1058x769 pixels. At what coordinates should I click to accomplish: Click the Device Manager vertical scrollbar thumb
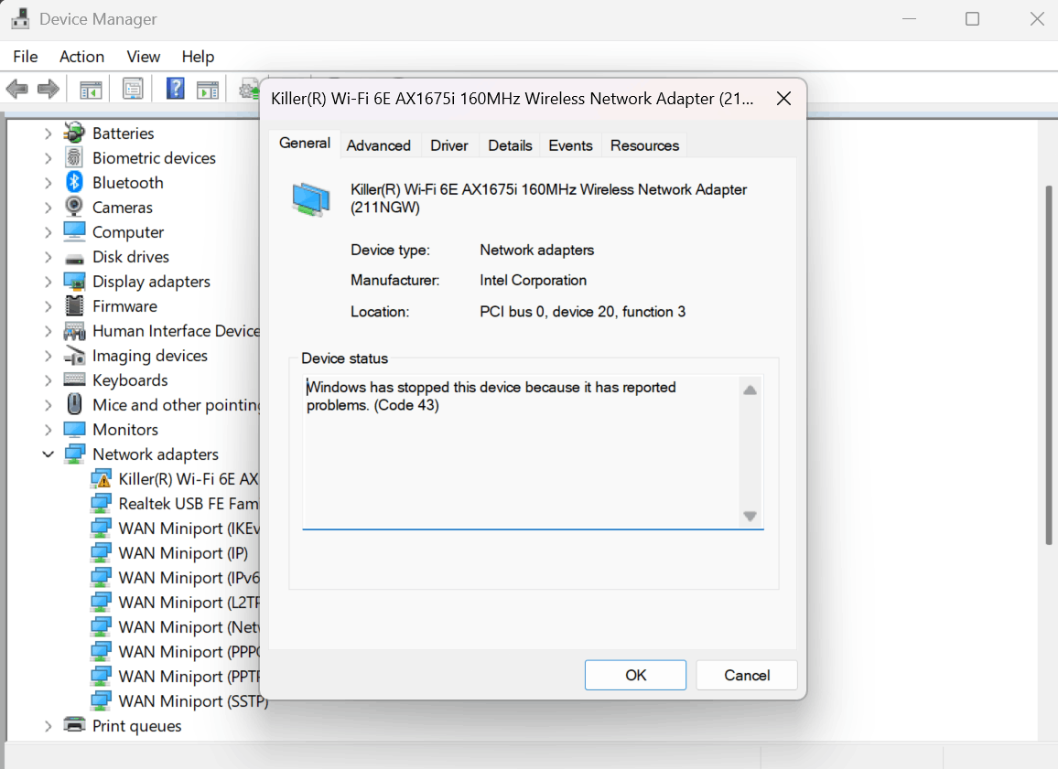point(1049,365)
